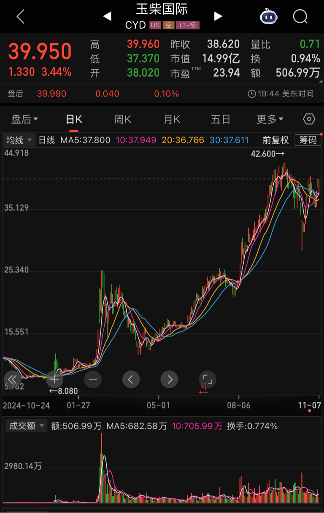
Task: Expand quote details with corner triangle
Action: tap(321, 80)
